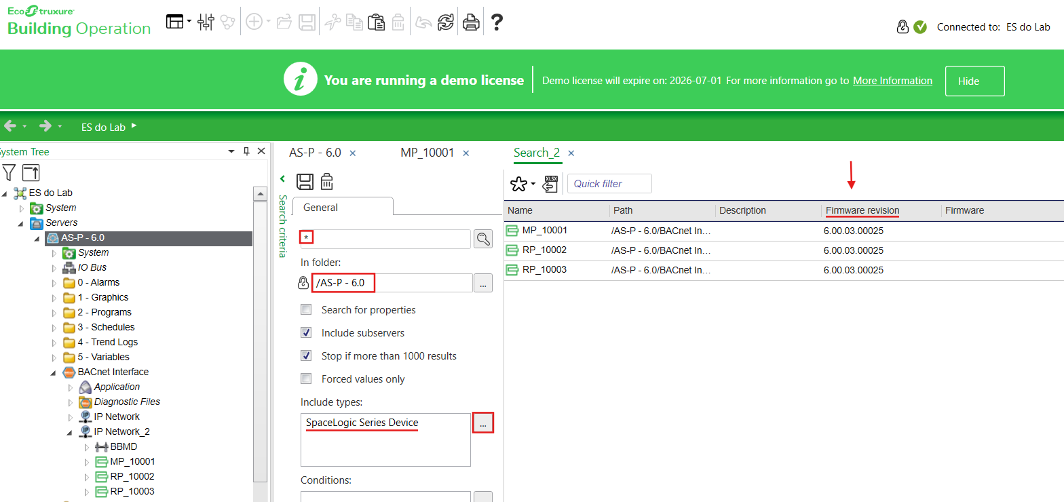The width and height of the screenshot is (1064, 502).
Task: Click the MP_10001 device icon in results
Action: [x=512, y=231]
